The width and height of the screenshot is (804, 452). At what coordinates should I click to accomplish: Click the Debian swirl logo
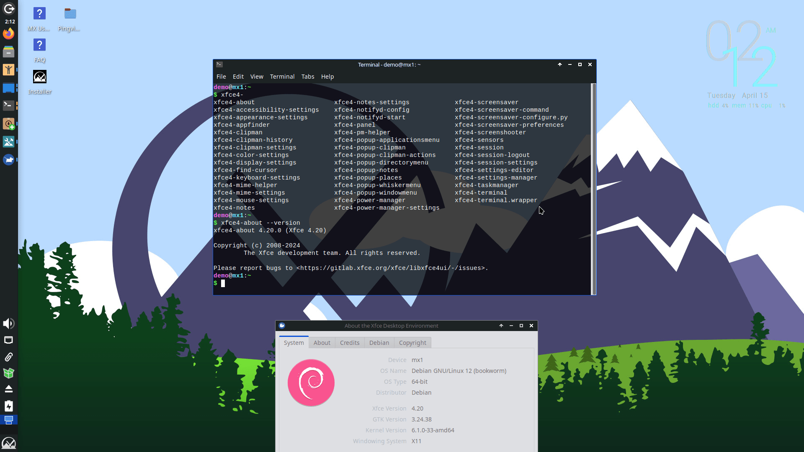(311, 383)
